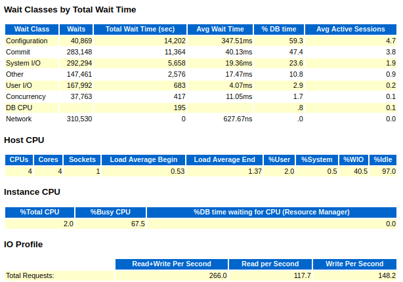Click the "Total Wait Time (sec)" column header
Viewport: 403px width, 282px height.
point(140,29)
